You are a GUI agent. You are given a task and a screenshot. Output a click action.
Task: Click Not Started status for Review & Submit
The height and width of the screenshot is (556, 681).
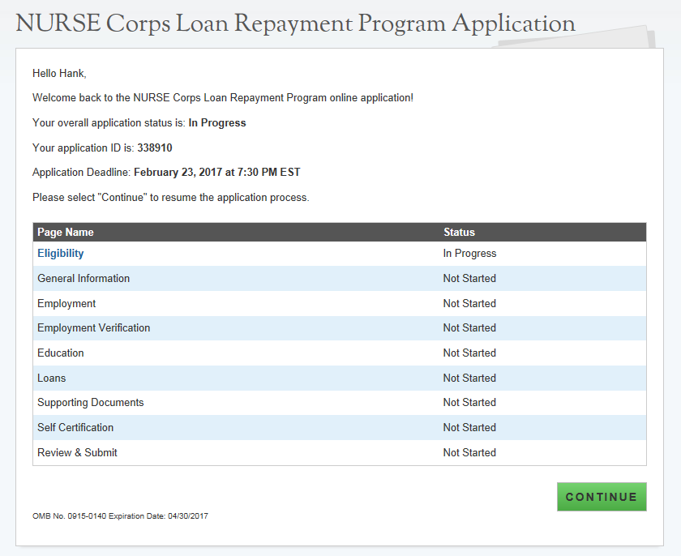click(x=469, y=452)
